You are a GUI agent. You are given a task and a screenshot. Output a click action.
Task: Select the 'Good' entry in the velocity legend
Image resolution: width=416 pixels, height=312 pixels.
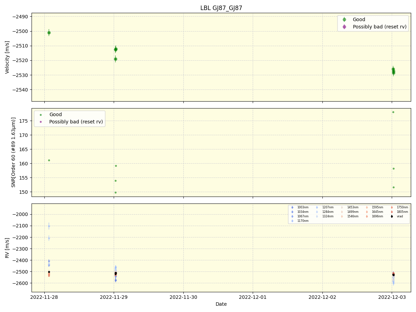click(x=359, y=19)
